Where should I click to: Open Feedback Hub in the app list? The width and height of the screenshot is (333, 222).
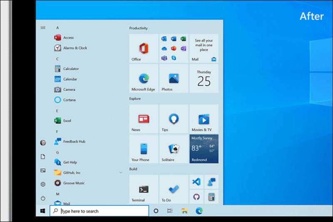pos(70,141)
